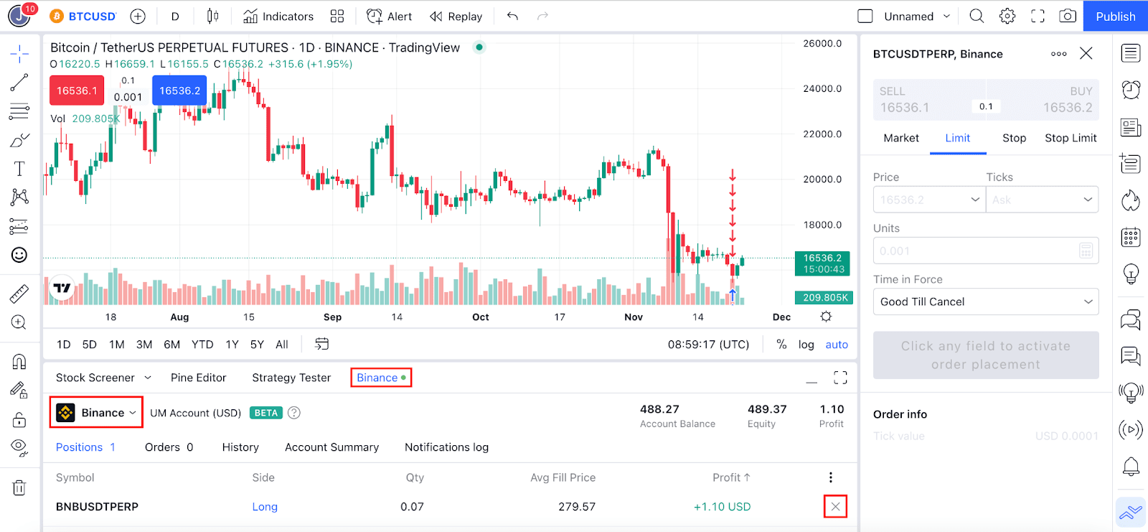Select the Binance trading panel tab
The image size is (1148, 532).
[381, 378]
